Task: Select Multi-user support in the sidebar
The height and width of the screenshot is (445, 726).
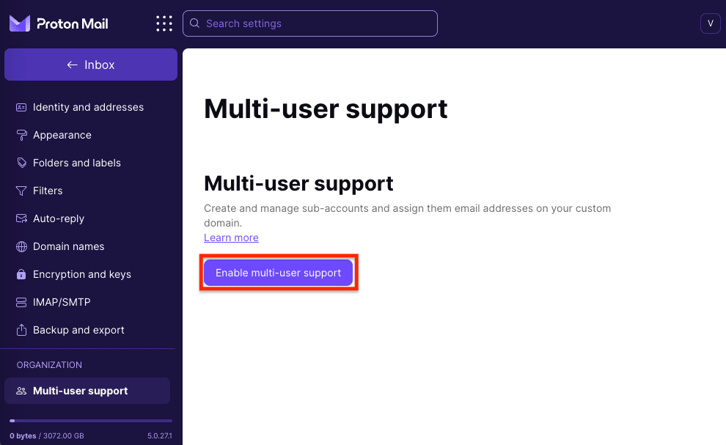Action: pos(87,391)
